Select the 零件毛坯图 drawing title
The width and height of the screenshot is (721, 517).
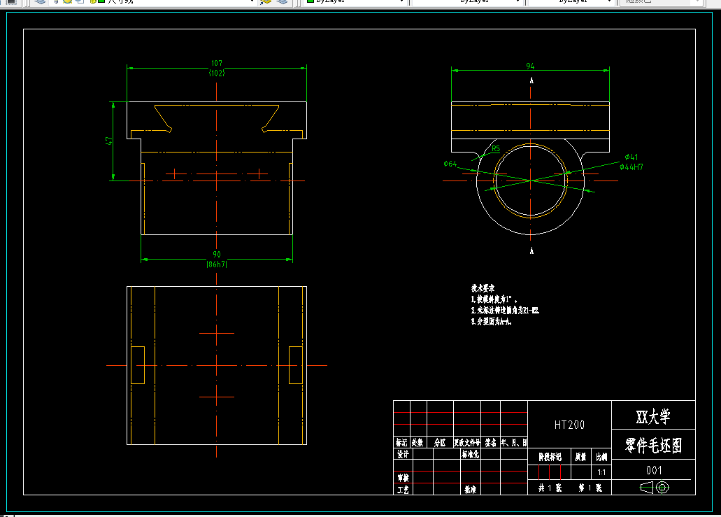click(653, 445)
